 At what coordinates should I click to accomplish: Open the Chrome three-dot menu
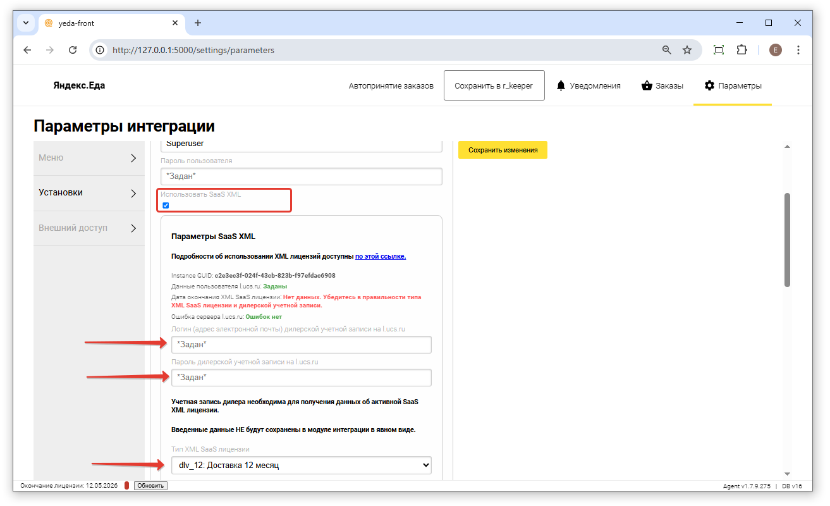point(798,50)
